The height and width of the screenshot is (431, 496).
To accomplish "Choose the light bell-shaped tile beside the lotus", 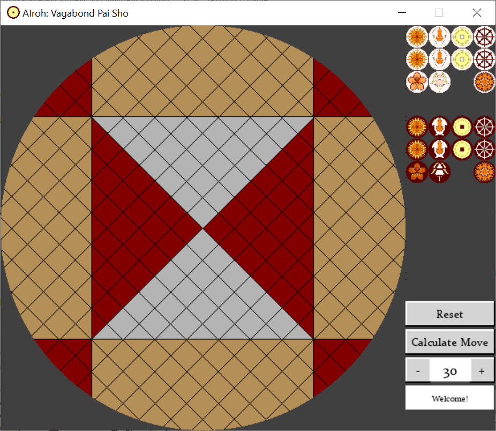I will pyautogui.click(x=439, y=81).
